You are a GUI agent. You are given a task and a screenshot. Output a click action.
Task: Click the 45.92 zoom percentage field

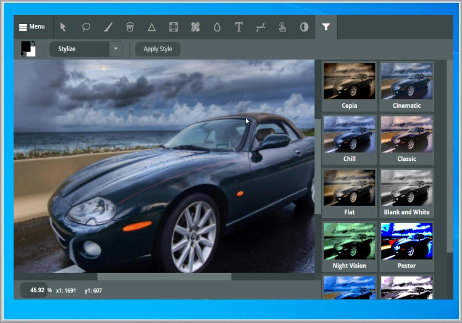pyautogui.click(x=33, y=290)
